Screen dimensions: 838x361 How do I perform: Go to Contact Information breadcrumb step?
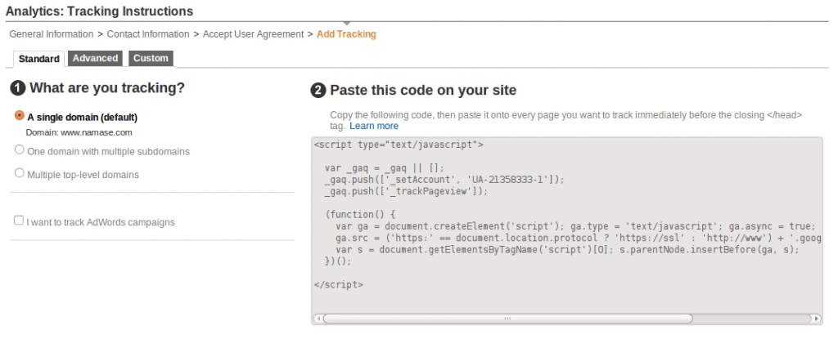point(148,34)
